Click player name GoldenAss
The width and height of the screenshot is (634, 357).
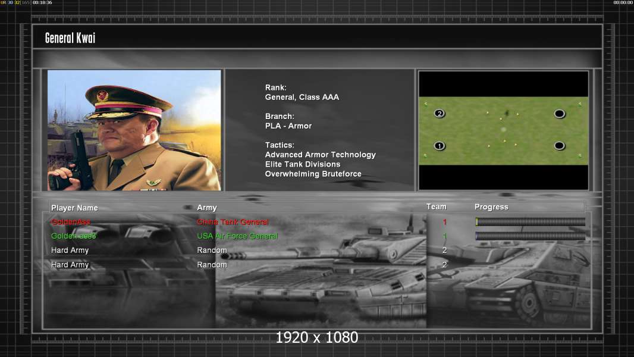tap(71, 222)
